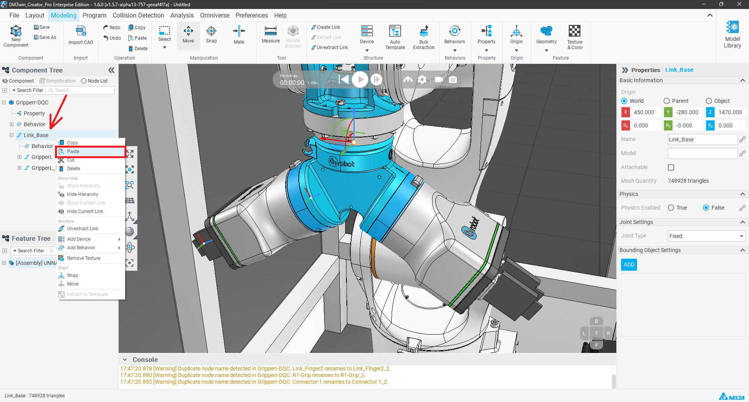Open the Modeling ribbon tab
The height and width of the screenshot is (402, 749).
[x=64, y=15]
